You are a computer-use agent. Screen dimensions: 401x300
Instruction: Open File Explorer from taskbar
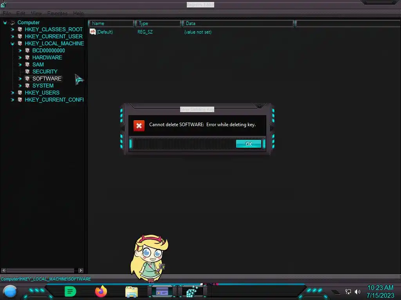coord(132,292)
